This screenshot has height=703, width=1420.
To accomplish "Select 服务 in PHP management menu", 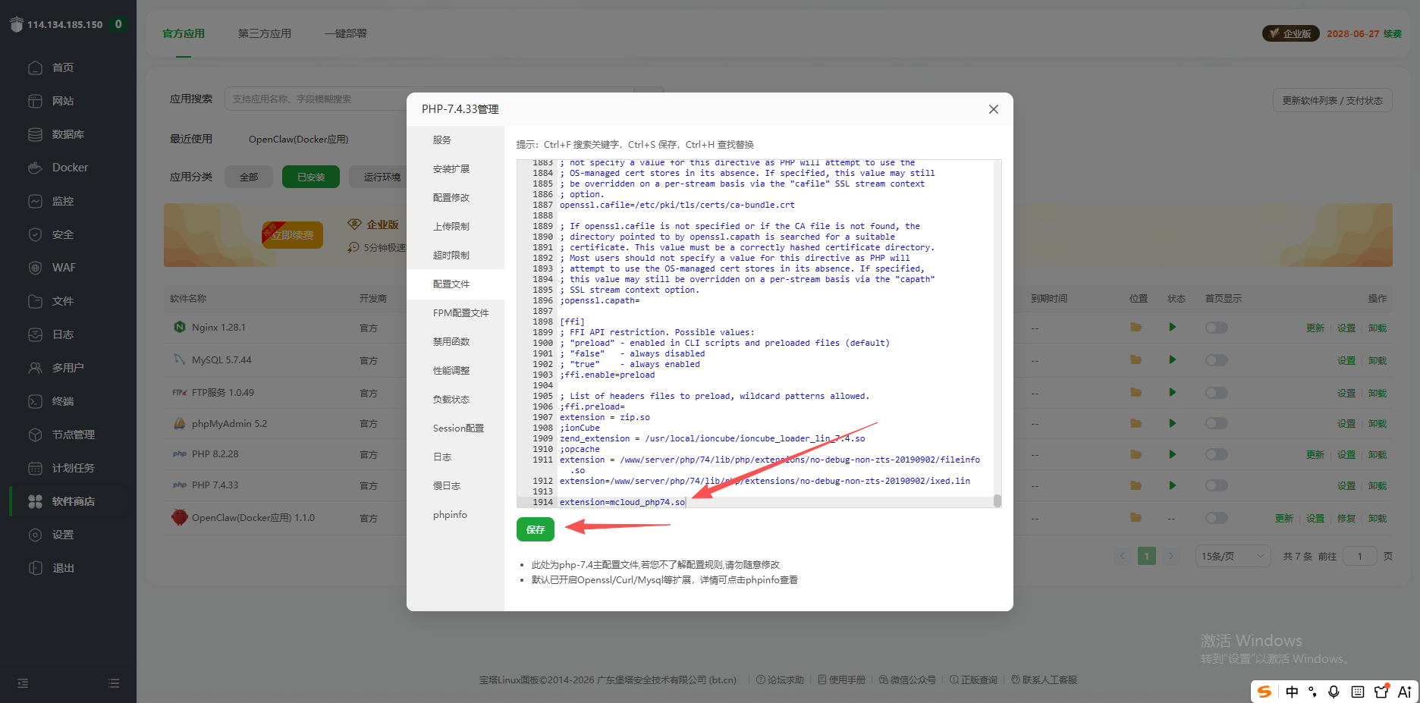I will coord(455,140).
